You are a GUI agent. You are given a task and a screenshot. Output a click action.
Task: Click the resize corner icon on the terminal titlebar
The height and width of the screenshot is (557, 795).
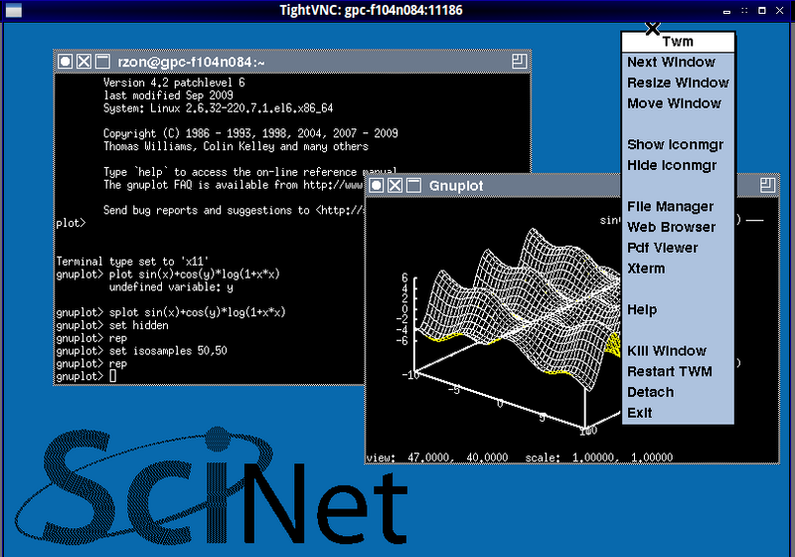tap(519, 62)
